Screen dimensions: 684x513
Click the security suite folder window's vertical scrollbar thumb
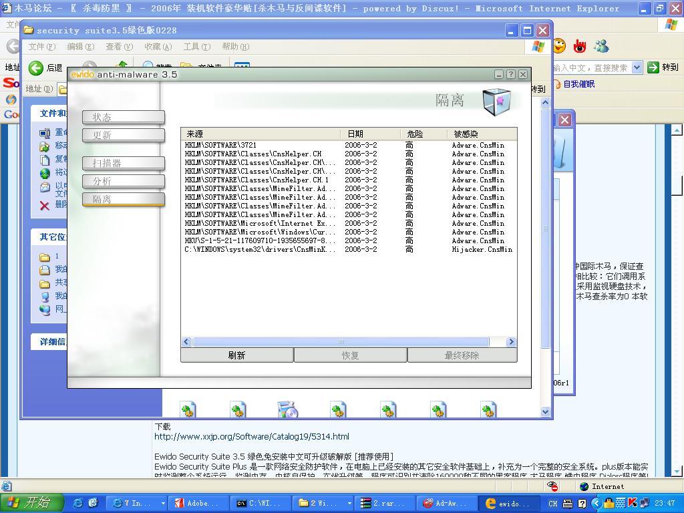(545, 228)
